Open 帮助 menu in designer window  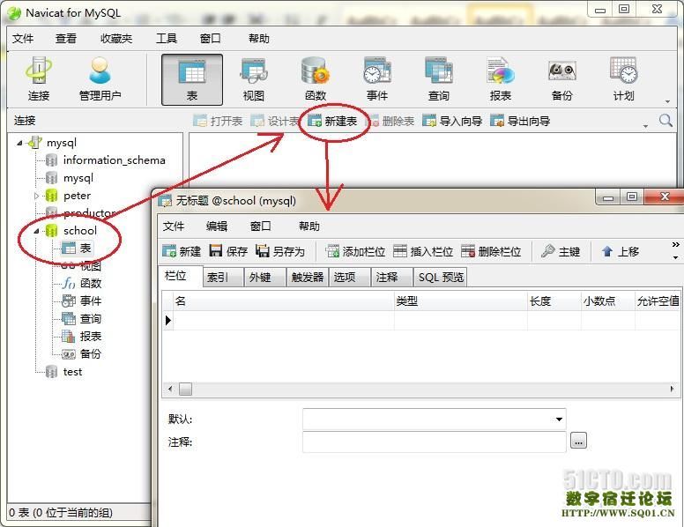pos(309,226)
